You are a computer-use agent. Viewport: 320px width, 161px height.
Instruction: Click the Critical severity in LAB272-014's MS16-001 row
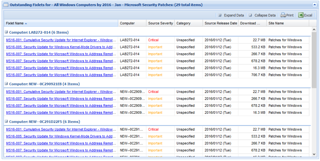pyautogui.click(x=153, y=40)
